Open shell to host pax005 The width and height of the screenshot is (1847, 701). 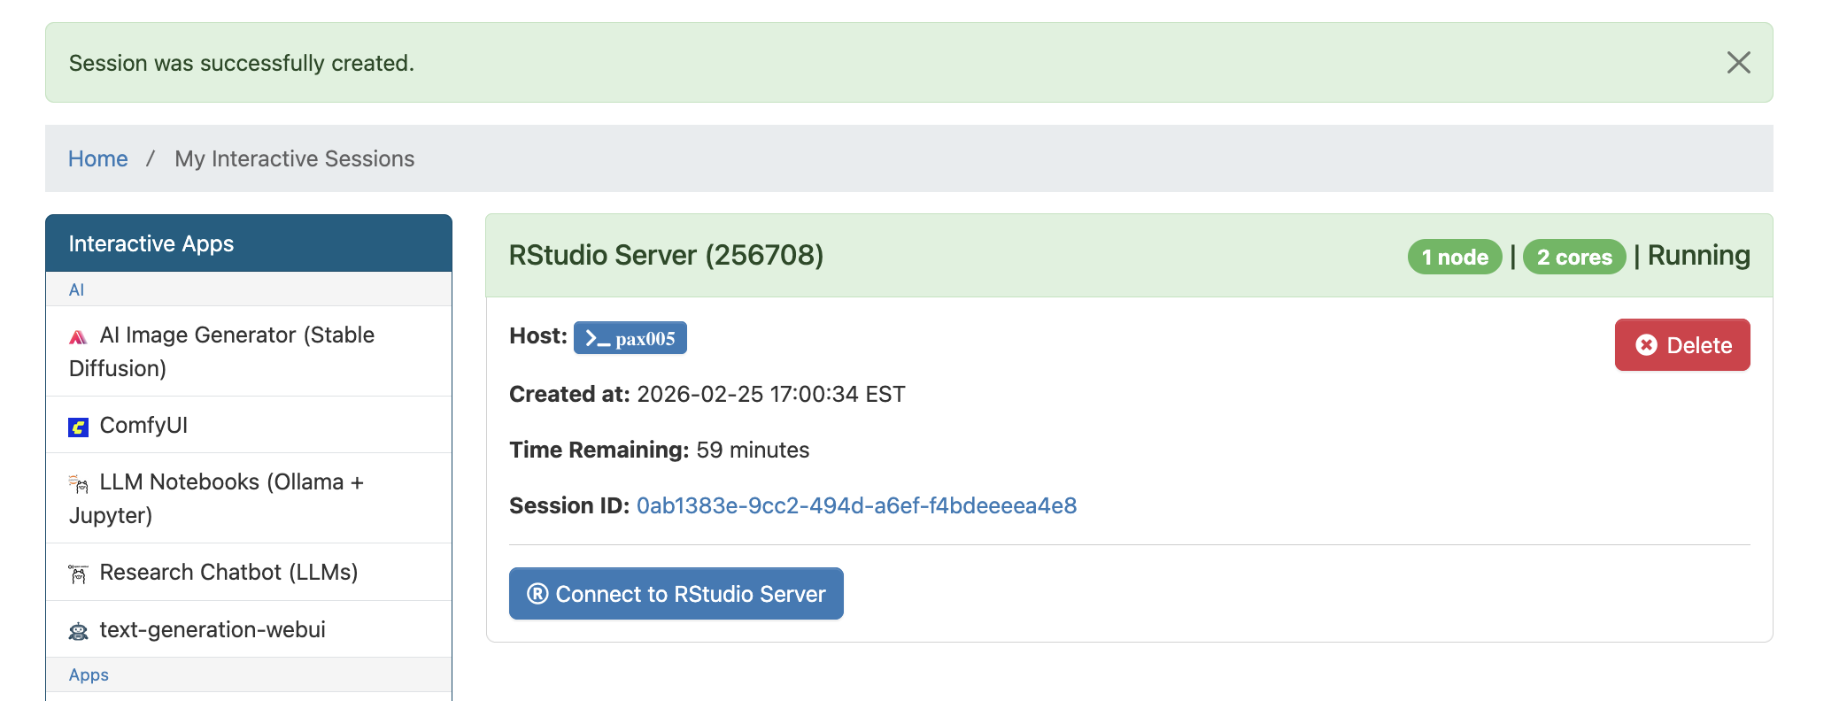(630, 338)
